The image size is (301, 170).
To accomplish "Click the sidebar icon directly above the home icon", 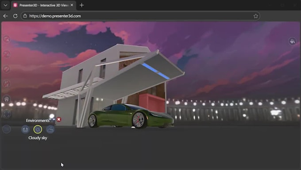I will (7, 84).
